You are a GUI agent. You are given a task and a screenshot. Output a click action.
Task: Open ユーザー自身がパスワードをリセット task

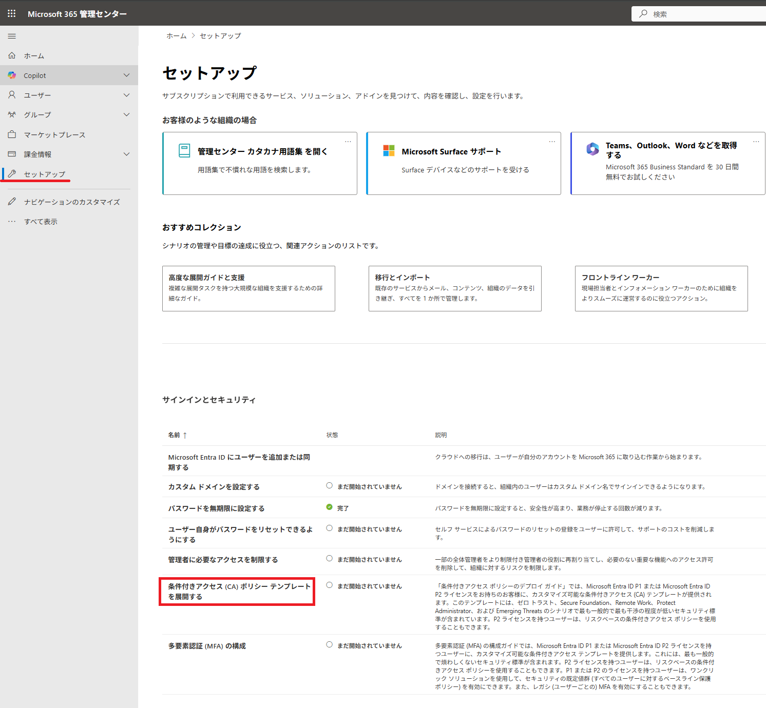click(240, 535)
